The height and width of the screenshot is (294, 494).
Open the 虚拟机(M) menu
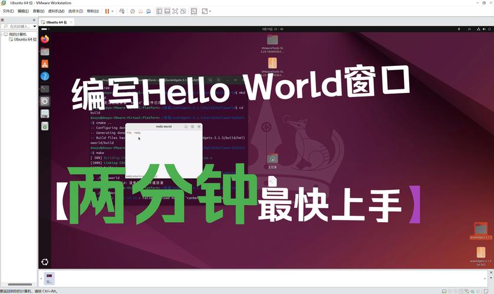click(x=56, y=11)
